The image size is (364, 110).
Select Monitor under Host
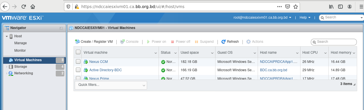pos(20,51)
